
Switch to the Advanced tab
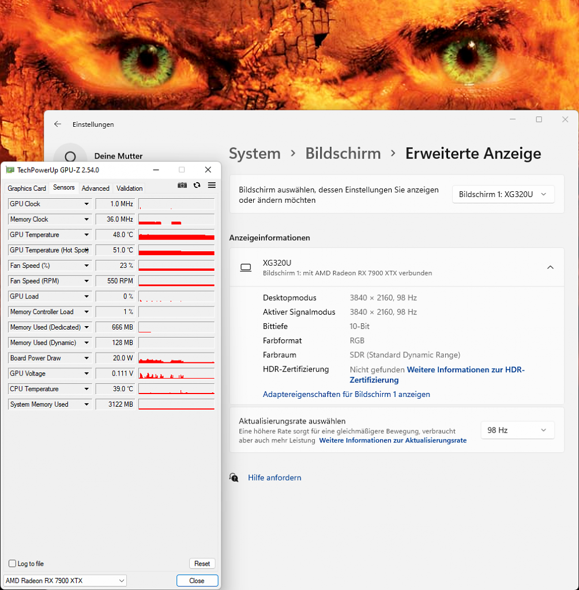pos(95,188)
